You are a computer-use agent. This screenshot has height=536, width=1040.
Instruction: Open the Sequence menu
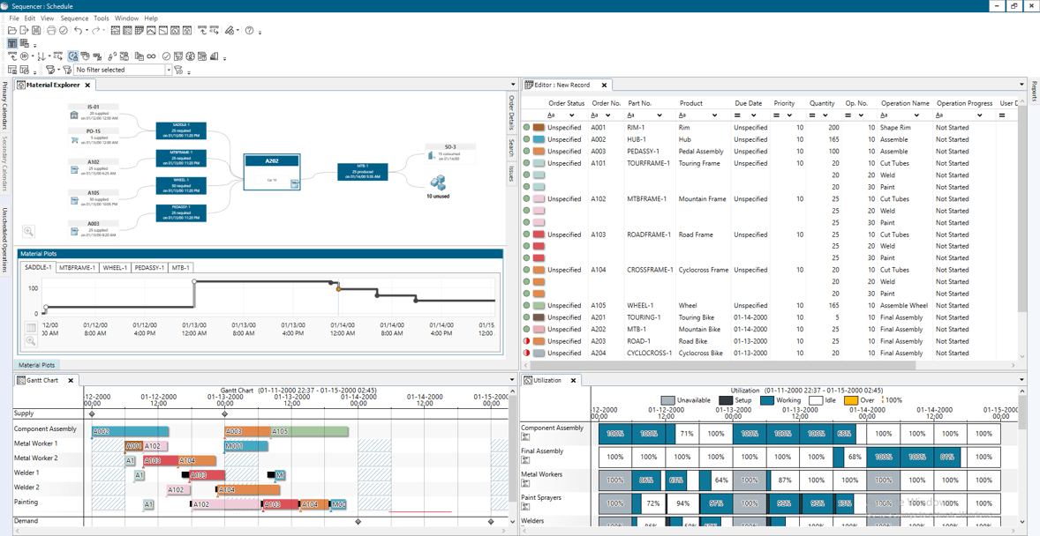pyautogui.click(x=74, y=18)
